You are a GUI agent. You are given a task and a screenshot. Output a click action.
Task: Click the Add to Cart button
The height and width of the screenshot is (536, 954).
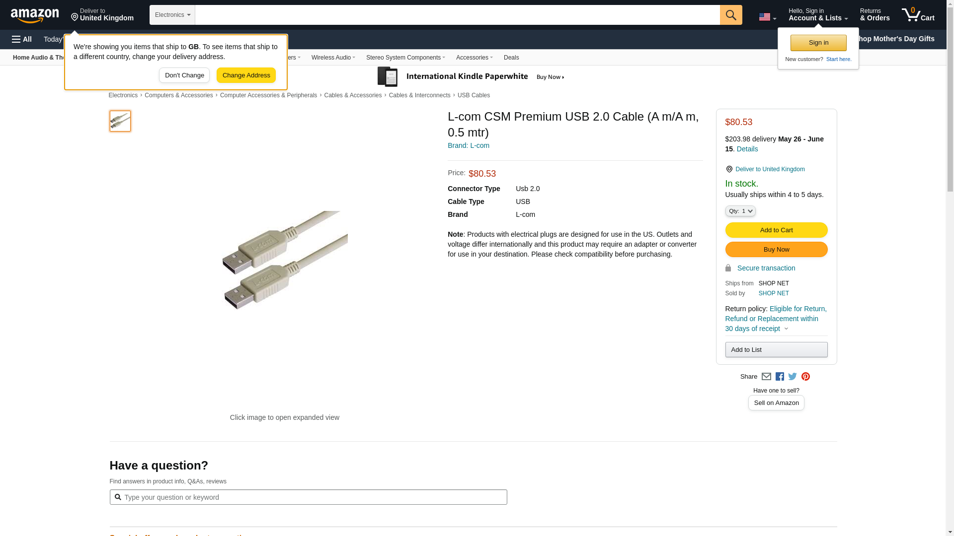(776, 230)
